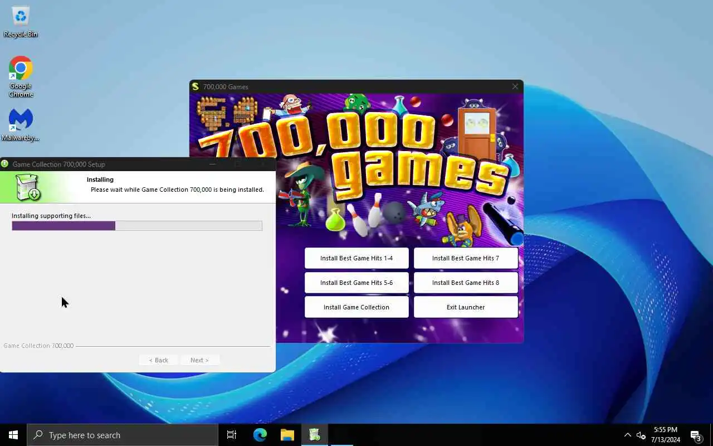Install Best Game Hits 8
This screenshot has width=713, height=446.
coord(466,283)
